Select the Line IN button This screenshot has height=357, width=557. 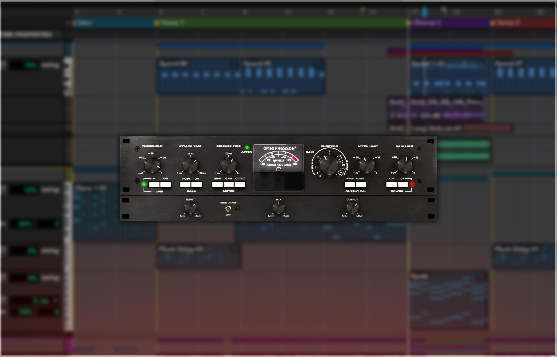154,185
